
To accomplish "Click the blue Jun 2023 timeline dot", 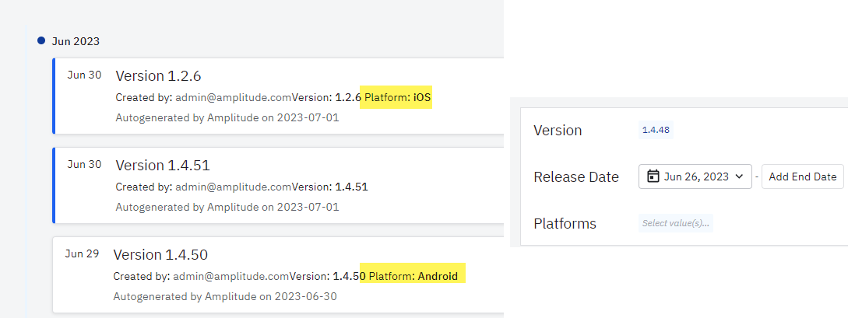I will (41, 40).
